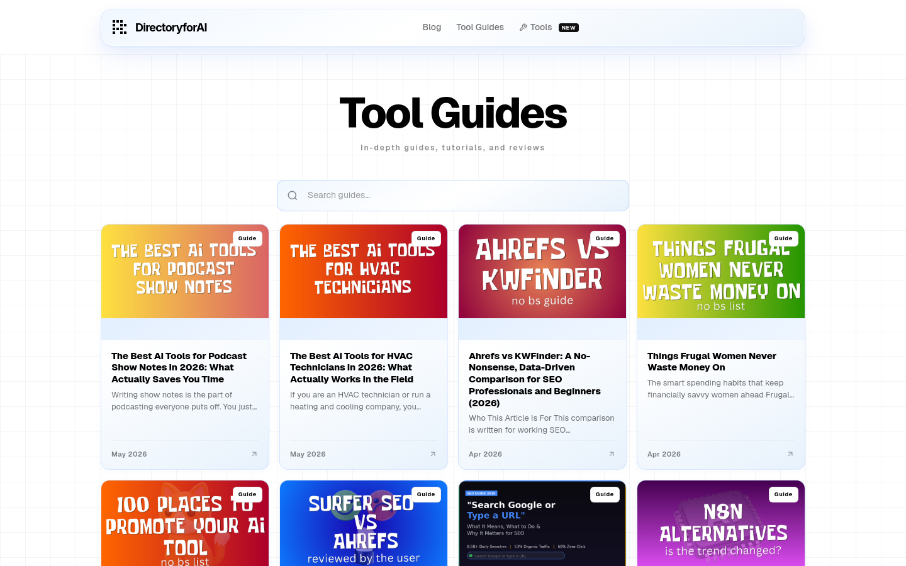Click the 'Tool Guides' page heading

click(x=453, y=113)
